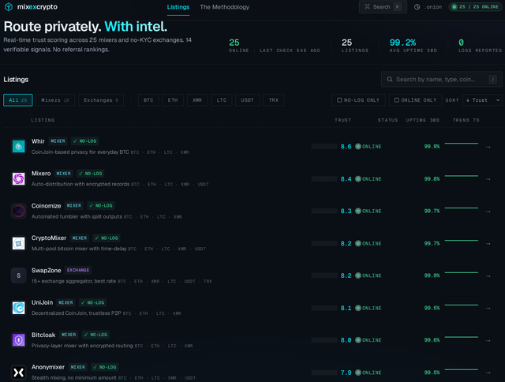Click the Coinomize 8.3 trust score
Image resolution: width=505 pixels, height=382 pixels.
(x=346, y=211)
